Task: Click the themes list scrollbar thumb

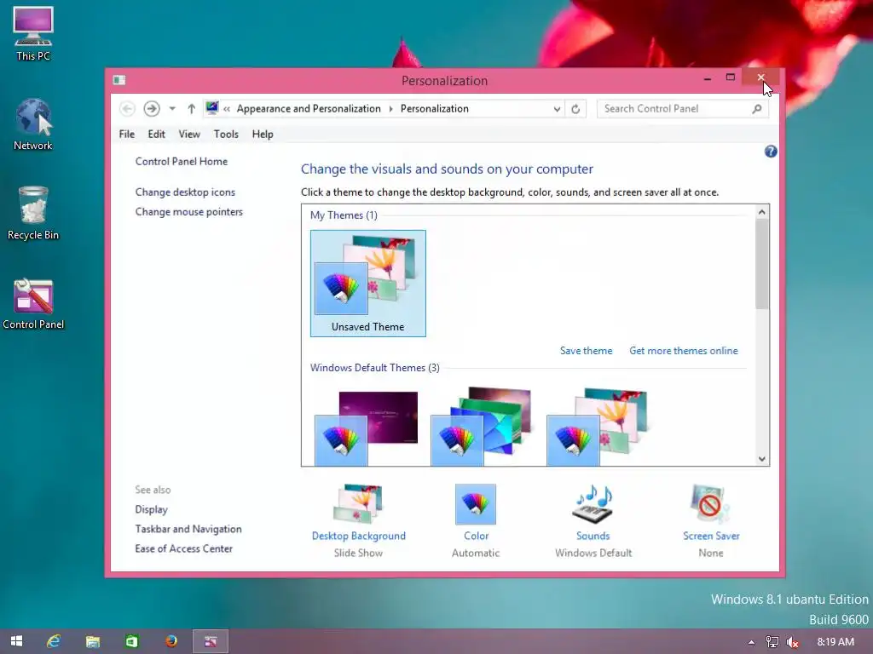Action: [x=761, y=264]
